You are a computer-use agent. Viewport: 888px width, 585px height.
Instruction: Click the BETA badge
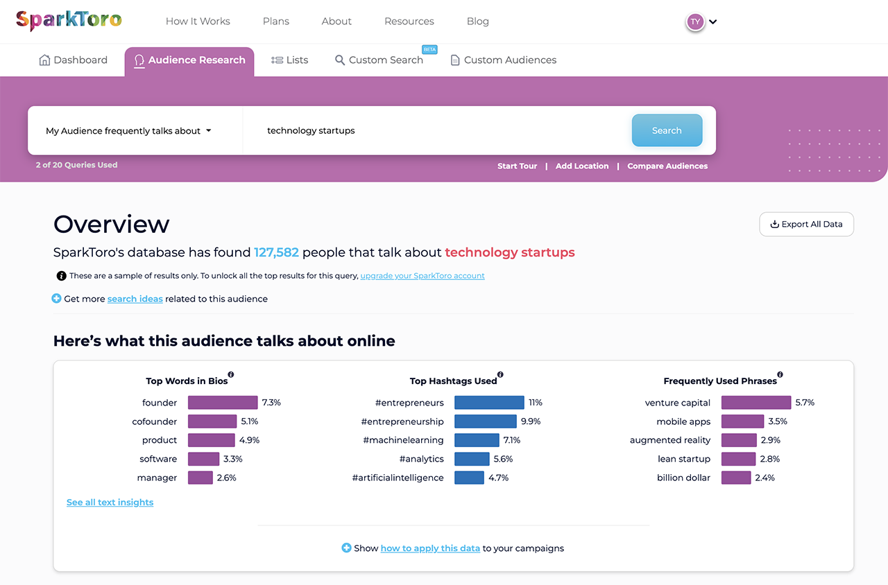(x=429, y=49)
